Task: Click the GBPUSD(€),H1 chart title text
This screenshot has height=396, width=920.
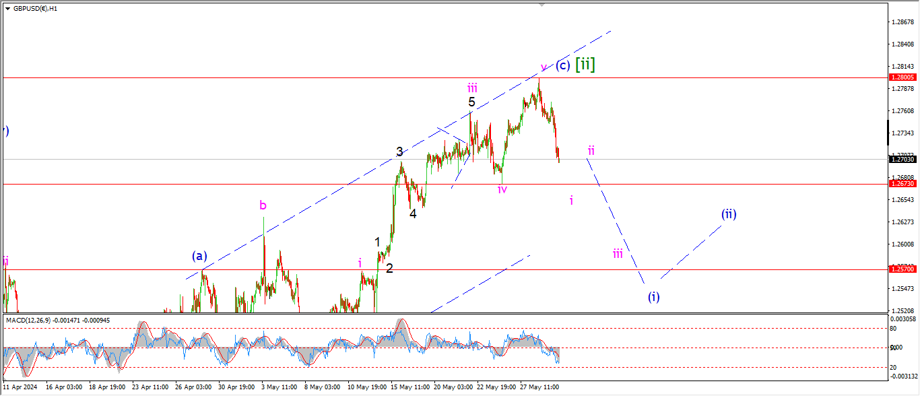Action: pyautogui.click(x=35, y=9)
